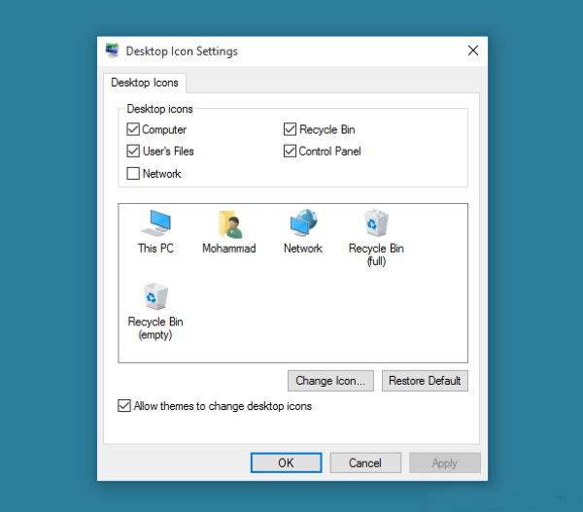
Task: Uncheck the Computer checkbox
Action: pyautogui.click(x=133, y=129)
